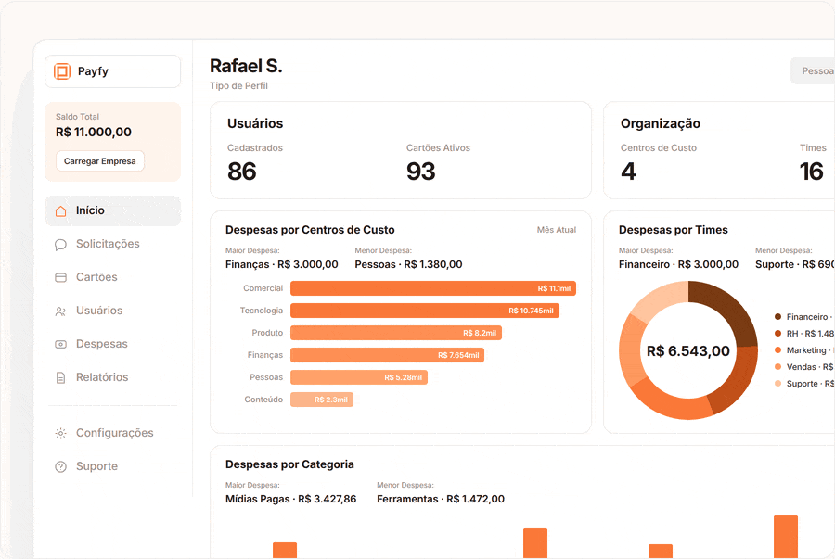Click the Relatórios document icon
This screenshot has width=835, height=559.
[60, 377]
